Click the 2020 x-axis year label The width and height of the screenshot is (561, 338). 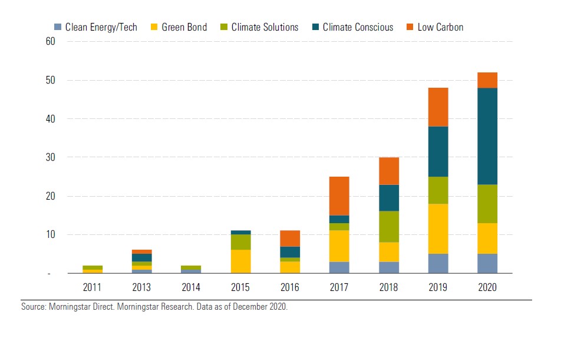(x=487, y=287)
